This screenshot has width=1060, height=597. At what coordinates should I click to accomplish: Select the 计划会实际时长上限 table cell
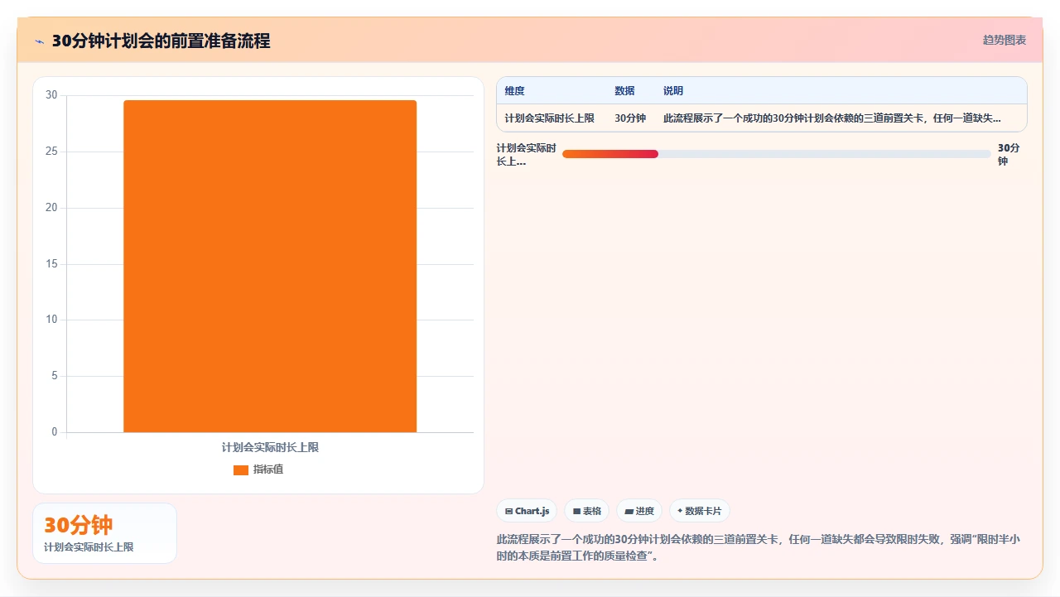tap(550, 118)
